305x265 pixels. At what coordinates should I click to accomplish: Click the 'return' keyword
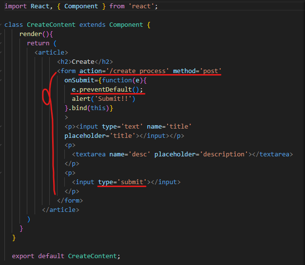click(x=38, y=43)
